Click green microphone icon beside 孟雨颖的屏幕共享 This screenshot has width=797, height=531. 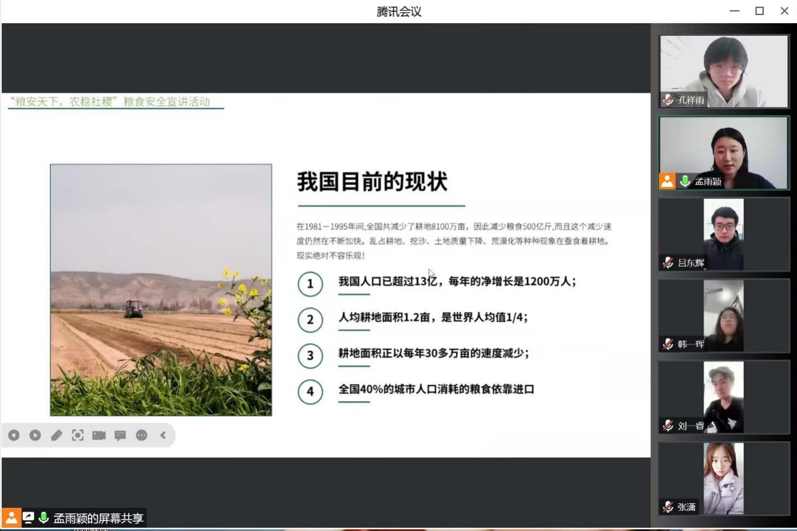pyautogui.click(x=44, y=518)
